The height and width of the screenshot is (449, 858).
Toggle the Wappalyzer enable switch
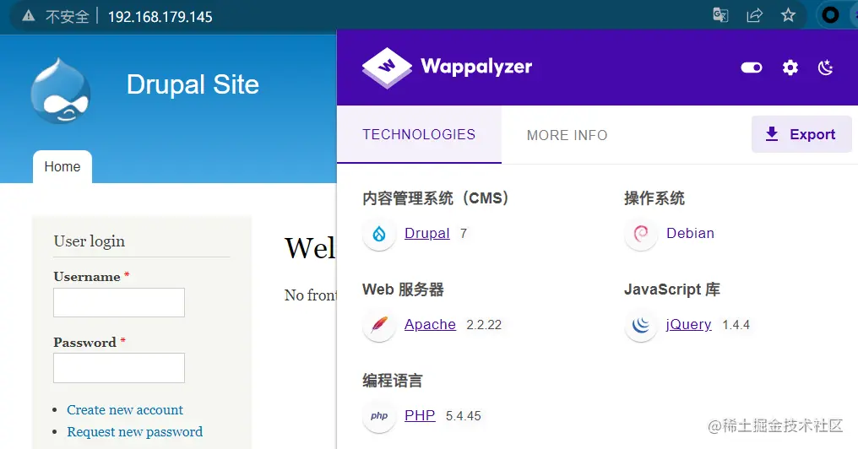[752, 68]
